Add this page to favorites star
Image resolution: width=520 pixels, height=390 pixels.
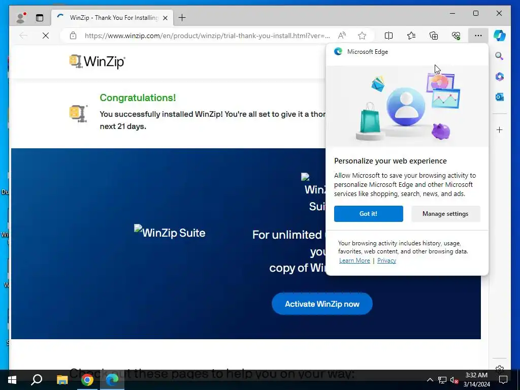(362, 36)
